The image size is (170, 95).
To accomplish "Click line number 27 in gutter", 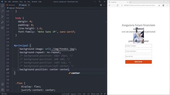I will click(8, 69).
